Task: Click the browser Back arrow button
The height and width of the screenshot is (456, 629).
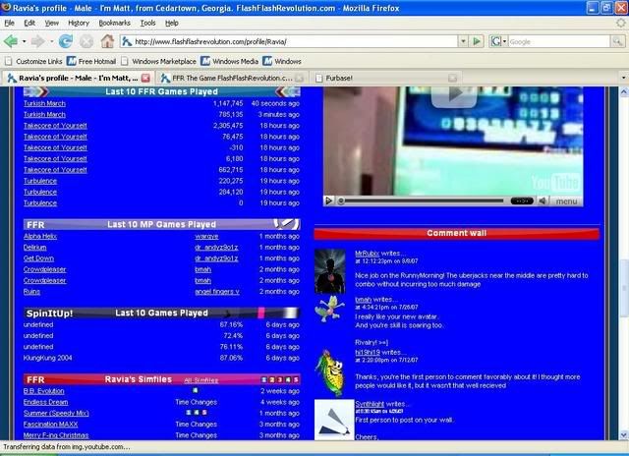Action: click(x=13, y=41)
